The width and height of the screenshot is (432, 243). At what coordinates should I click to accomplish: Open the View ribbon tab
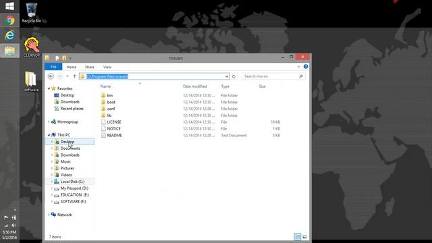pyautogui.click(x=107, y=67)
